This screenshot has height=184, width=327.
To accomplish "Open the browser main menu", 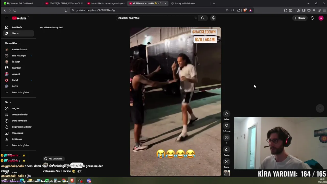I will (x=324, y=10).
